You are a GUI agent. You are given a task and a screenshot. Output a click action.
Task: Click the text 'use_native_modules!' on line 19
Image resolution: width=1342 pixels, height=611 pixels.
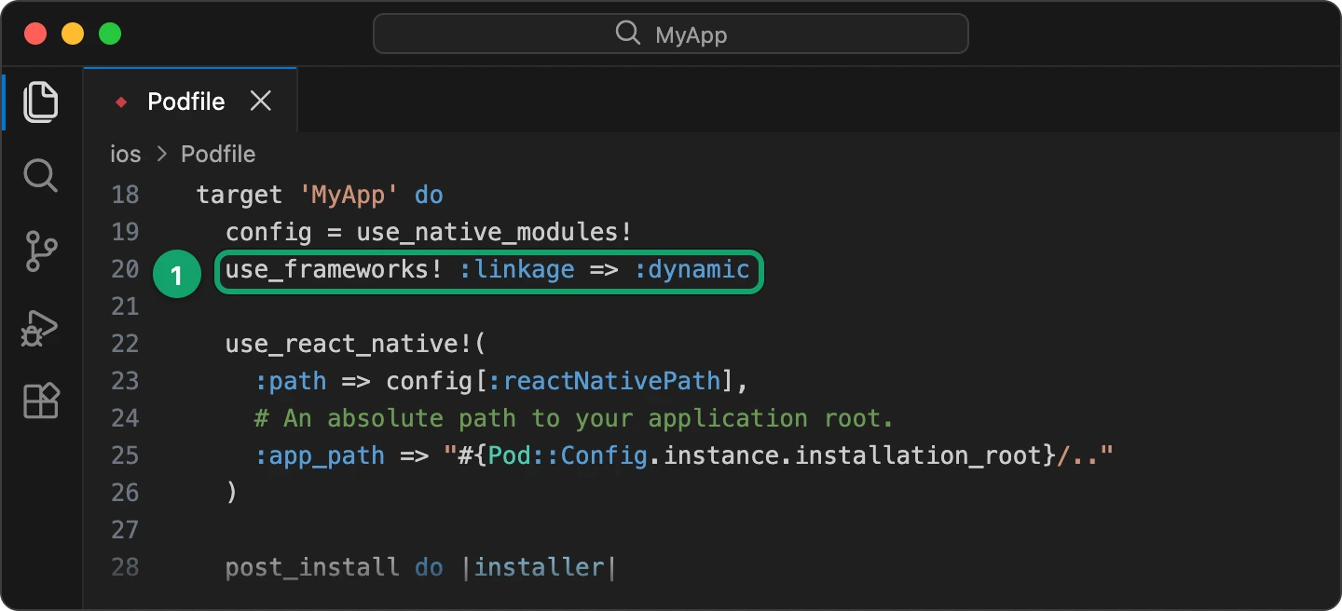point(495,232)
